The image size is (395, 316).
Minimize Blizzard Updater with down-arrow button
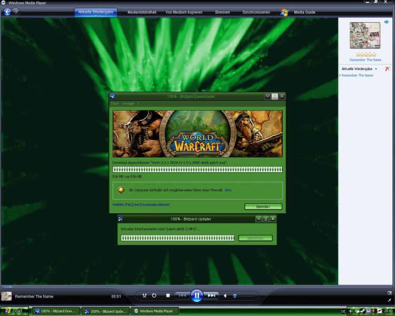point(259,219)
